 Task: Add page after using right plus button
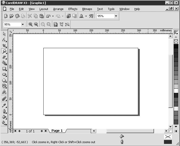(42, 131)
